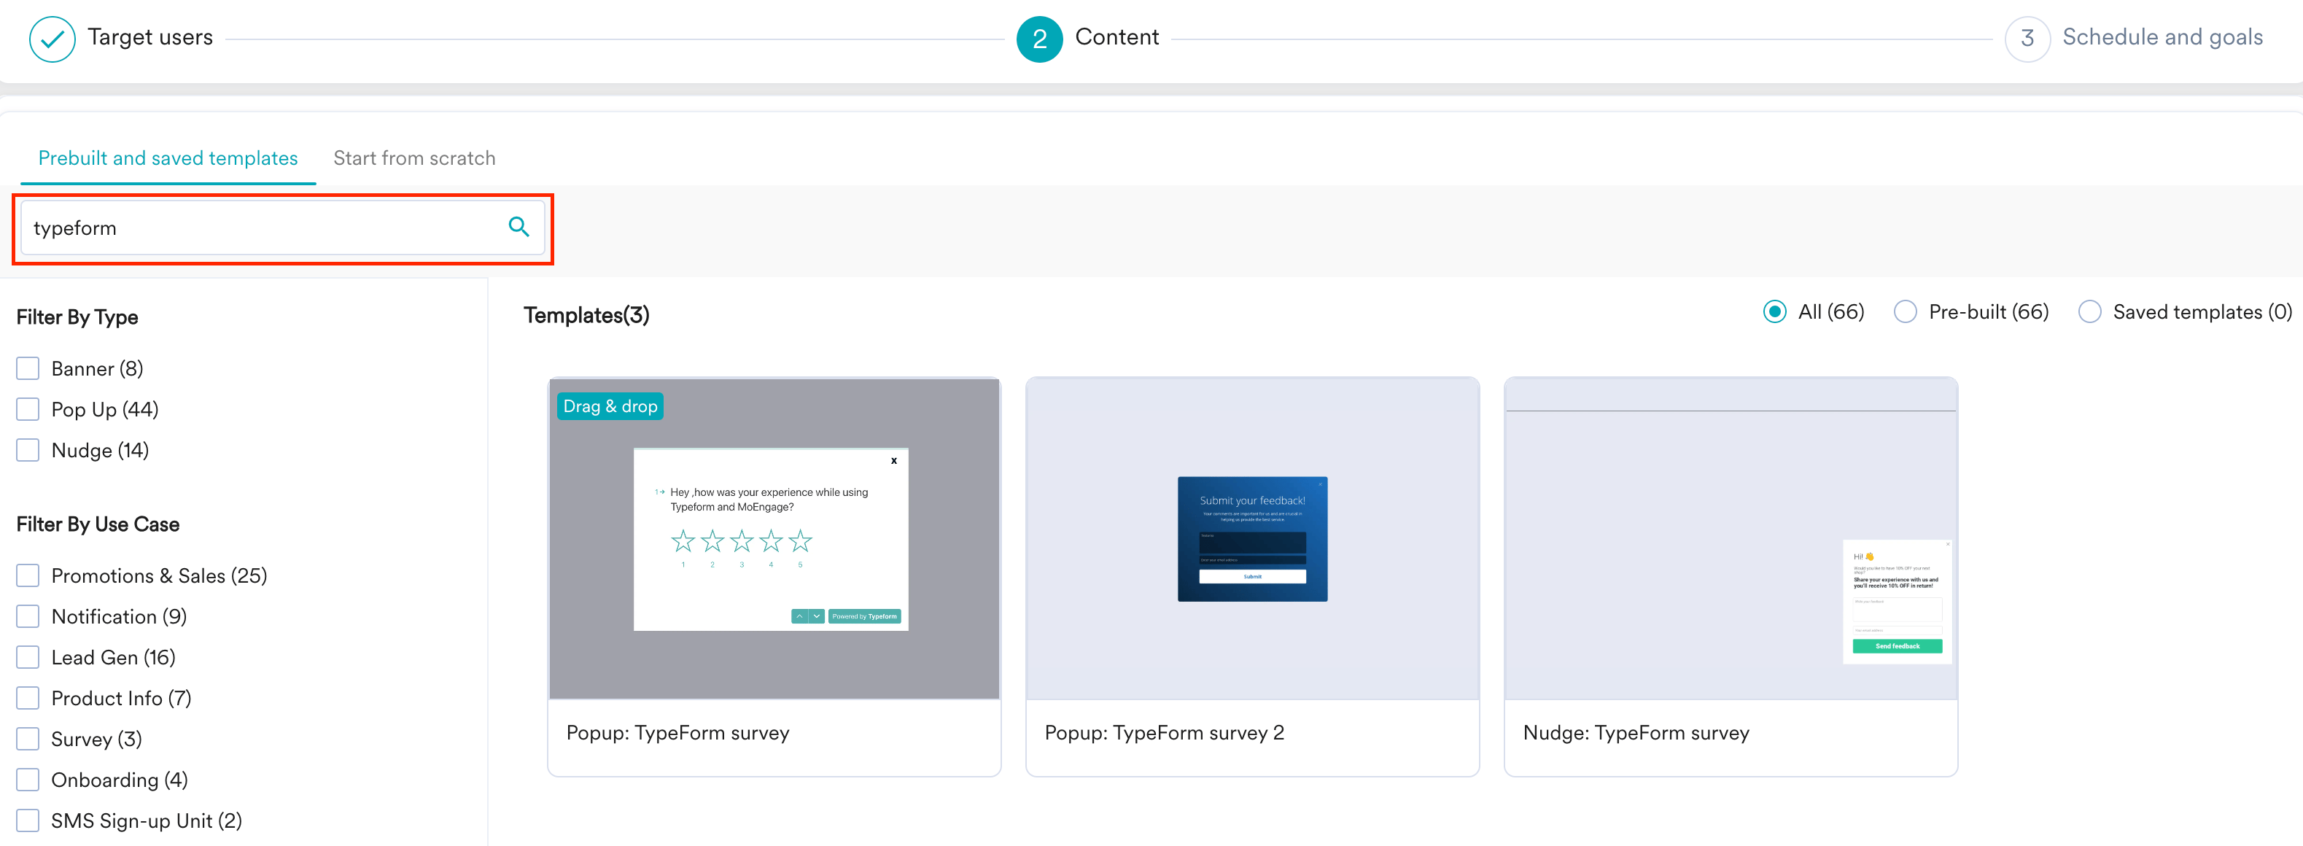Viewport: 2303px width, 846px height.
Task: Click the Nudge: TypeForm survey title
Action: pyautogui.click(x=1635, y=733)
